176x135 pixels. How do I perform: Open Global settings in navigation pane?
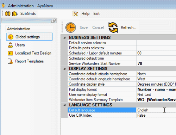click(x=29, y=37)
